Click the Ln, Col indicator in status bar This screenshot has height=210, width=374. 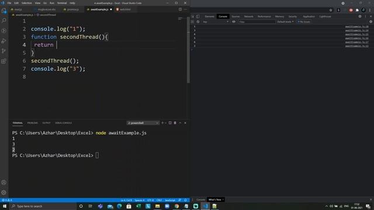[x=126, y=200]
